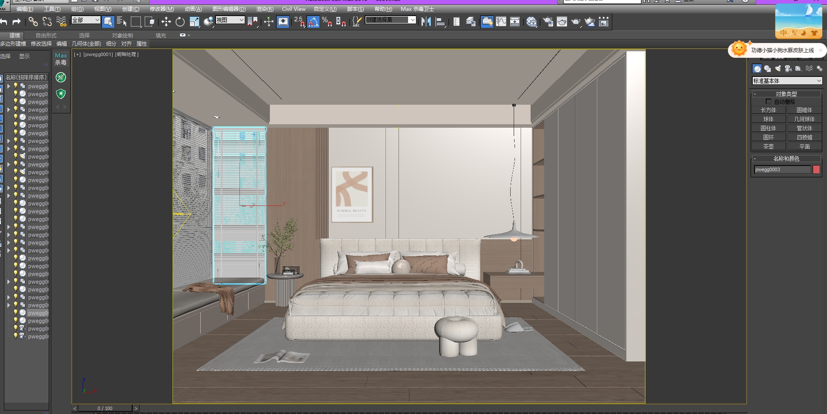Open the 标准基本体 category dropdown

coord(787,81)
